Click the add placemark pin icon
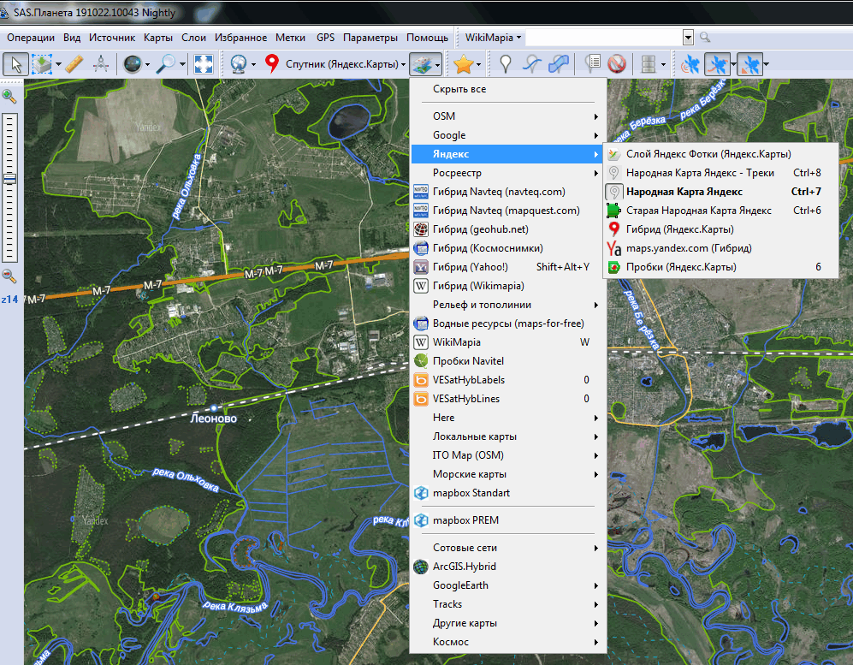The image size is (853, 665). tap(506, 64)
